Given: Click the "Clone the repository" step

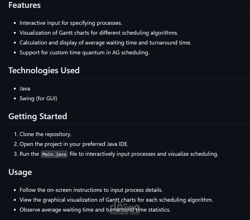Looking at the screenshot, I should pos(45,134).
